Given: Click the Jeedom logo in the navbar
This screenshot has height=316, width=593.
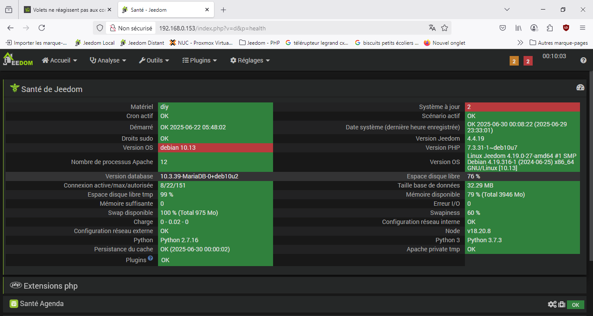Looking at the screenshot, I should click(x=18, y=59).
